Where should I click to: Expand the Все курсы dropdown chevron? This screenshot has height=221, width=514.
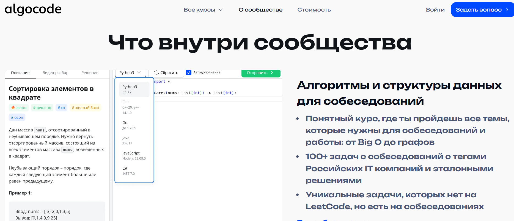click(221, 10)
